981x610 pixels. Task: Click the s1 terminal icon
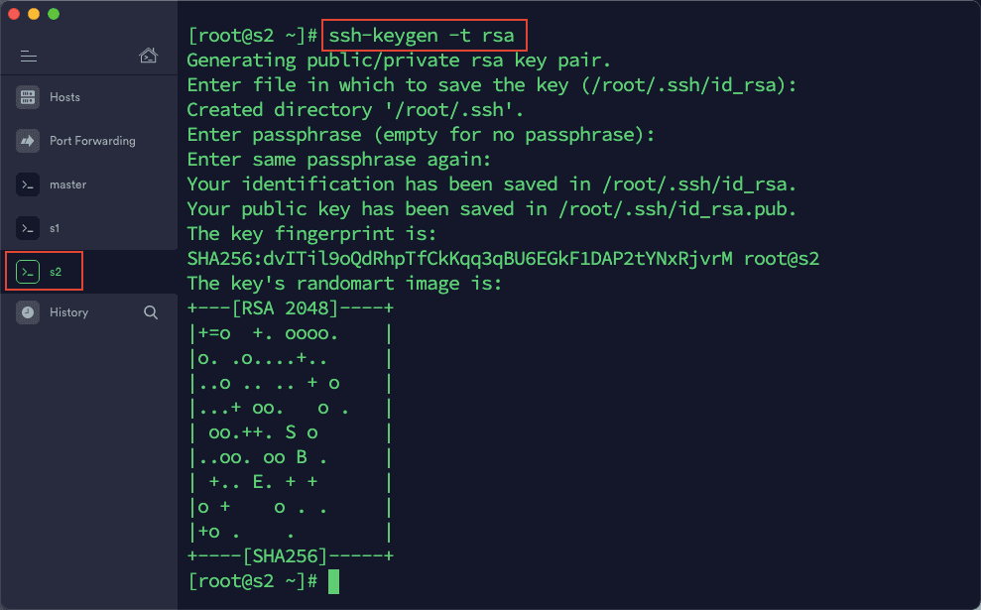tap(28, 228)
